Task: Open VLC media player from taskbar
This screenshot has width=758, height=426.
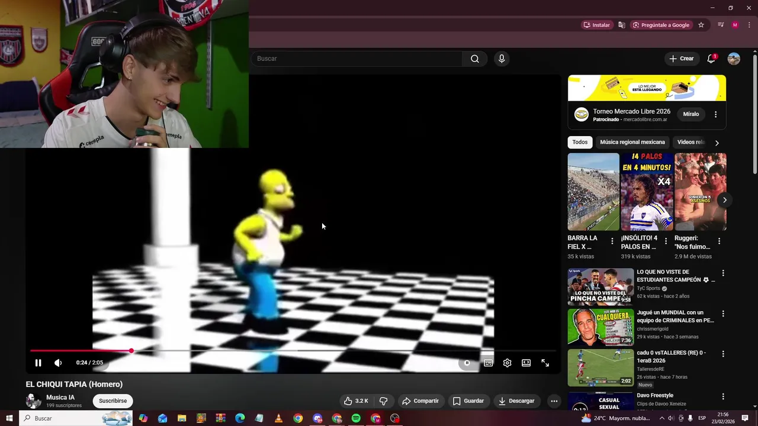Action: (x=278, y=418)
